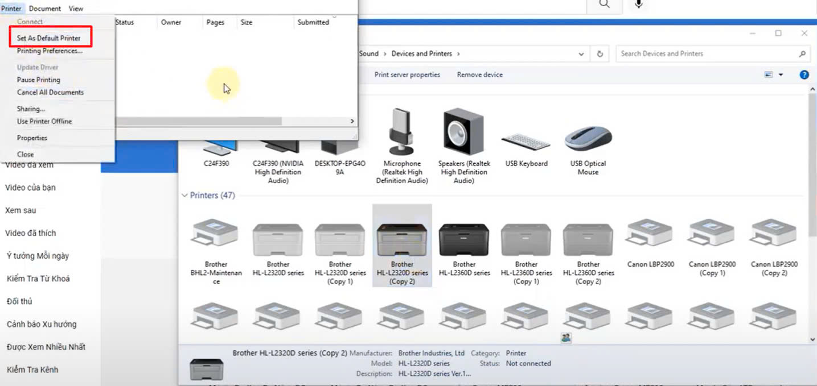Toggle Pause Printing for the printer
The image size is (817, 386).
[38, 80]
